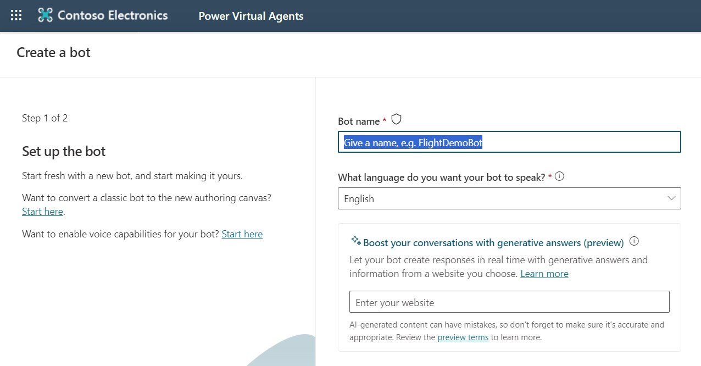Click the sparkle icon beside Boost your conversations

(x=355, y=241)
